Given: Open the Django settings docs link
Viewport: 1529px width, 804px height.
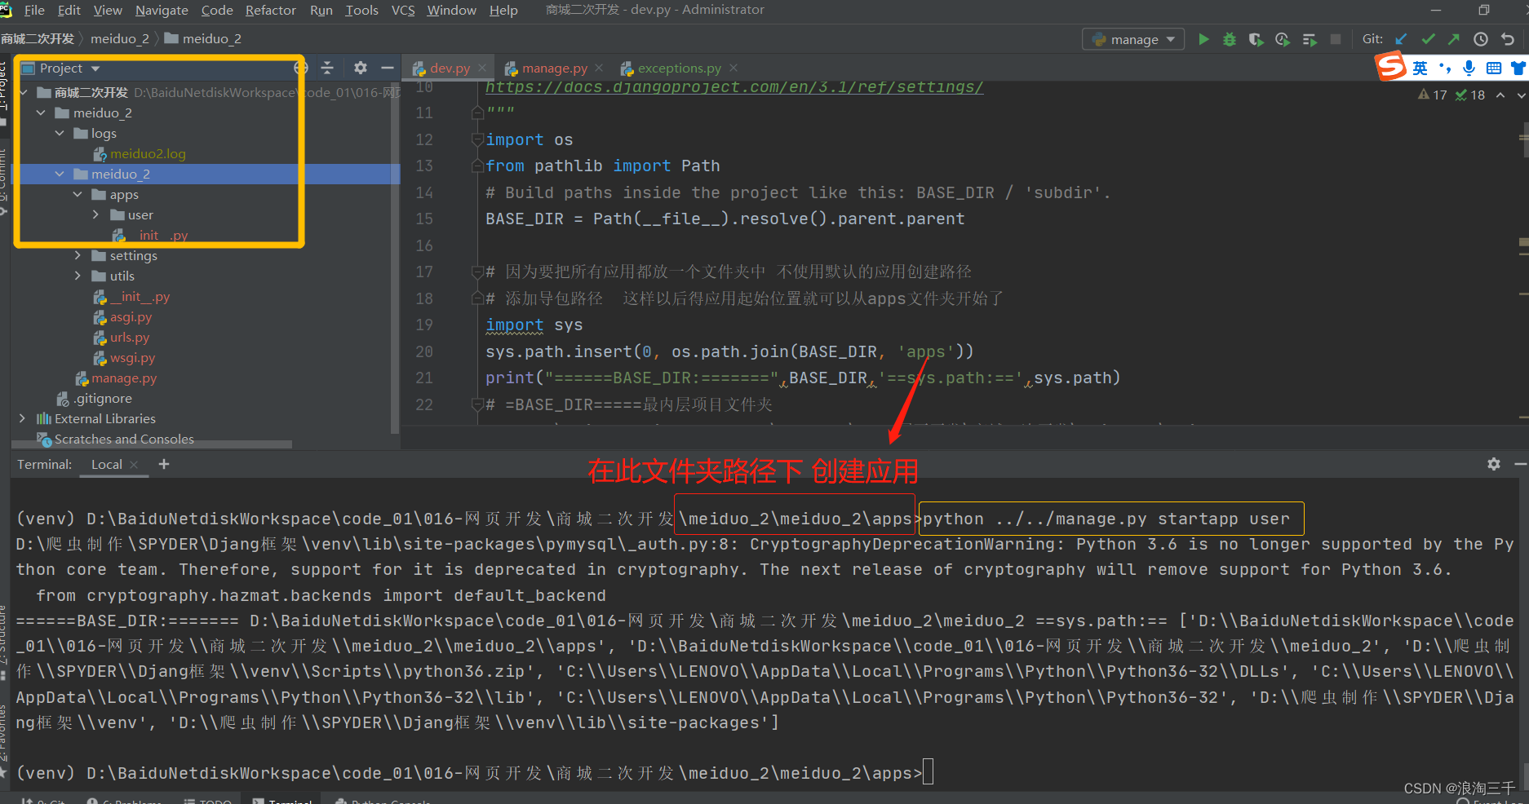Looking at the screenshot, I should [734, 87].
